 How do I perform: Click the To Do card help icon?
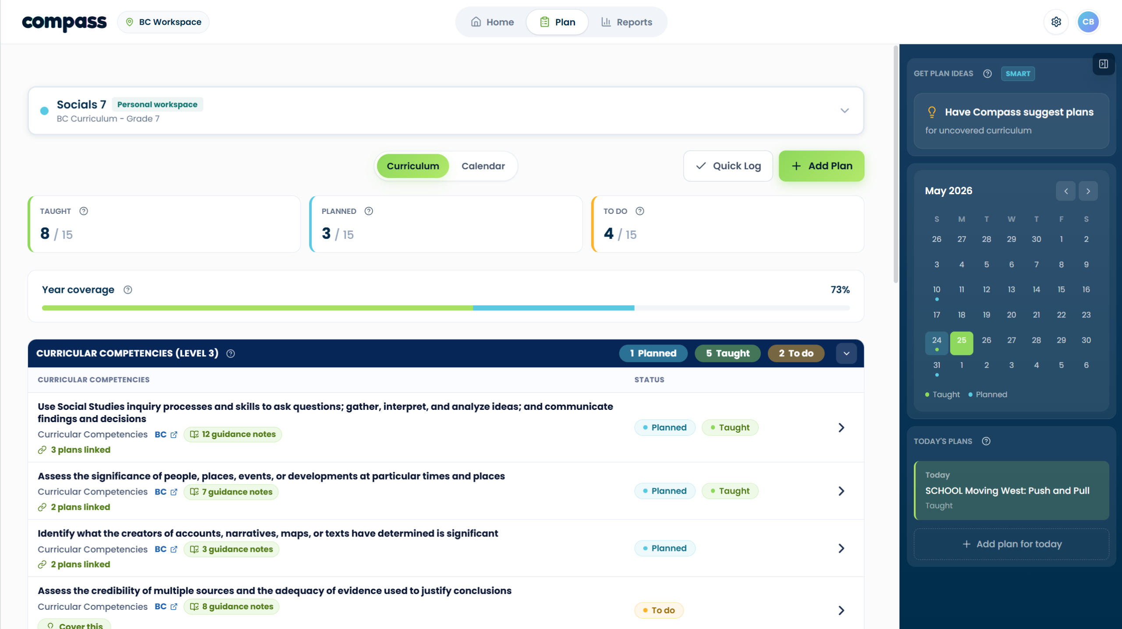point(640,211)
